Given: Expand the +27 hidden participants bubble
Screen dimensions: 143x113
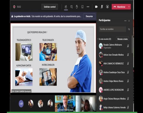Looking at the screenshot, I should (x=21, y=104).
